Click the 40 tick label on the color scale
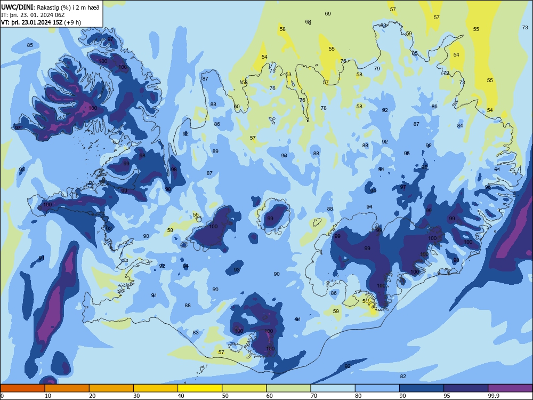533x400 pixels. pyautogui.click(x=181, y=396)
